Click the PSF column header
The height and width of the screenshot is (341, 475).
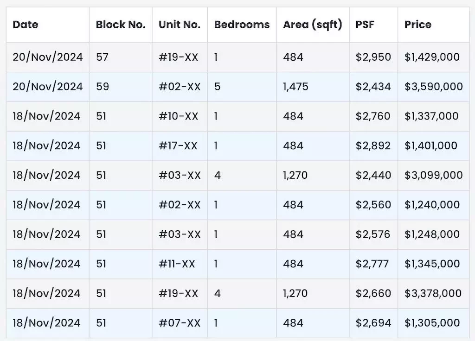coord(373,25)
